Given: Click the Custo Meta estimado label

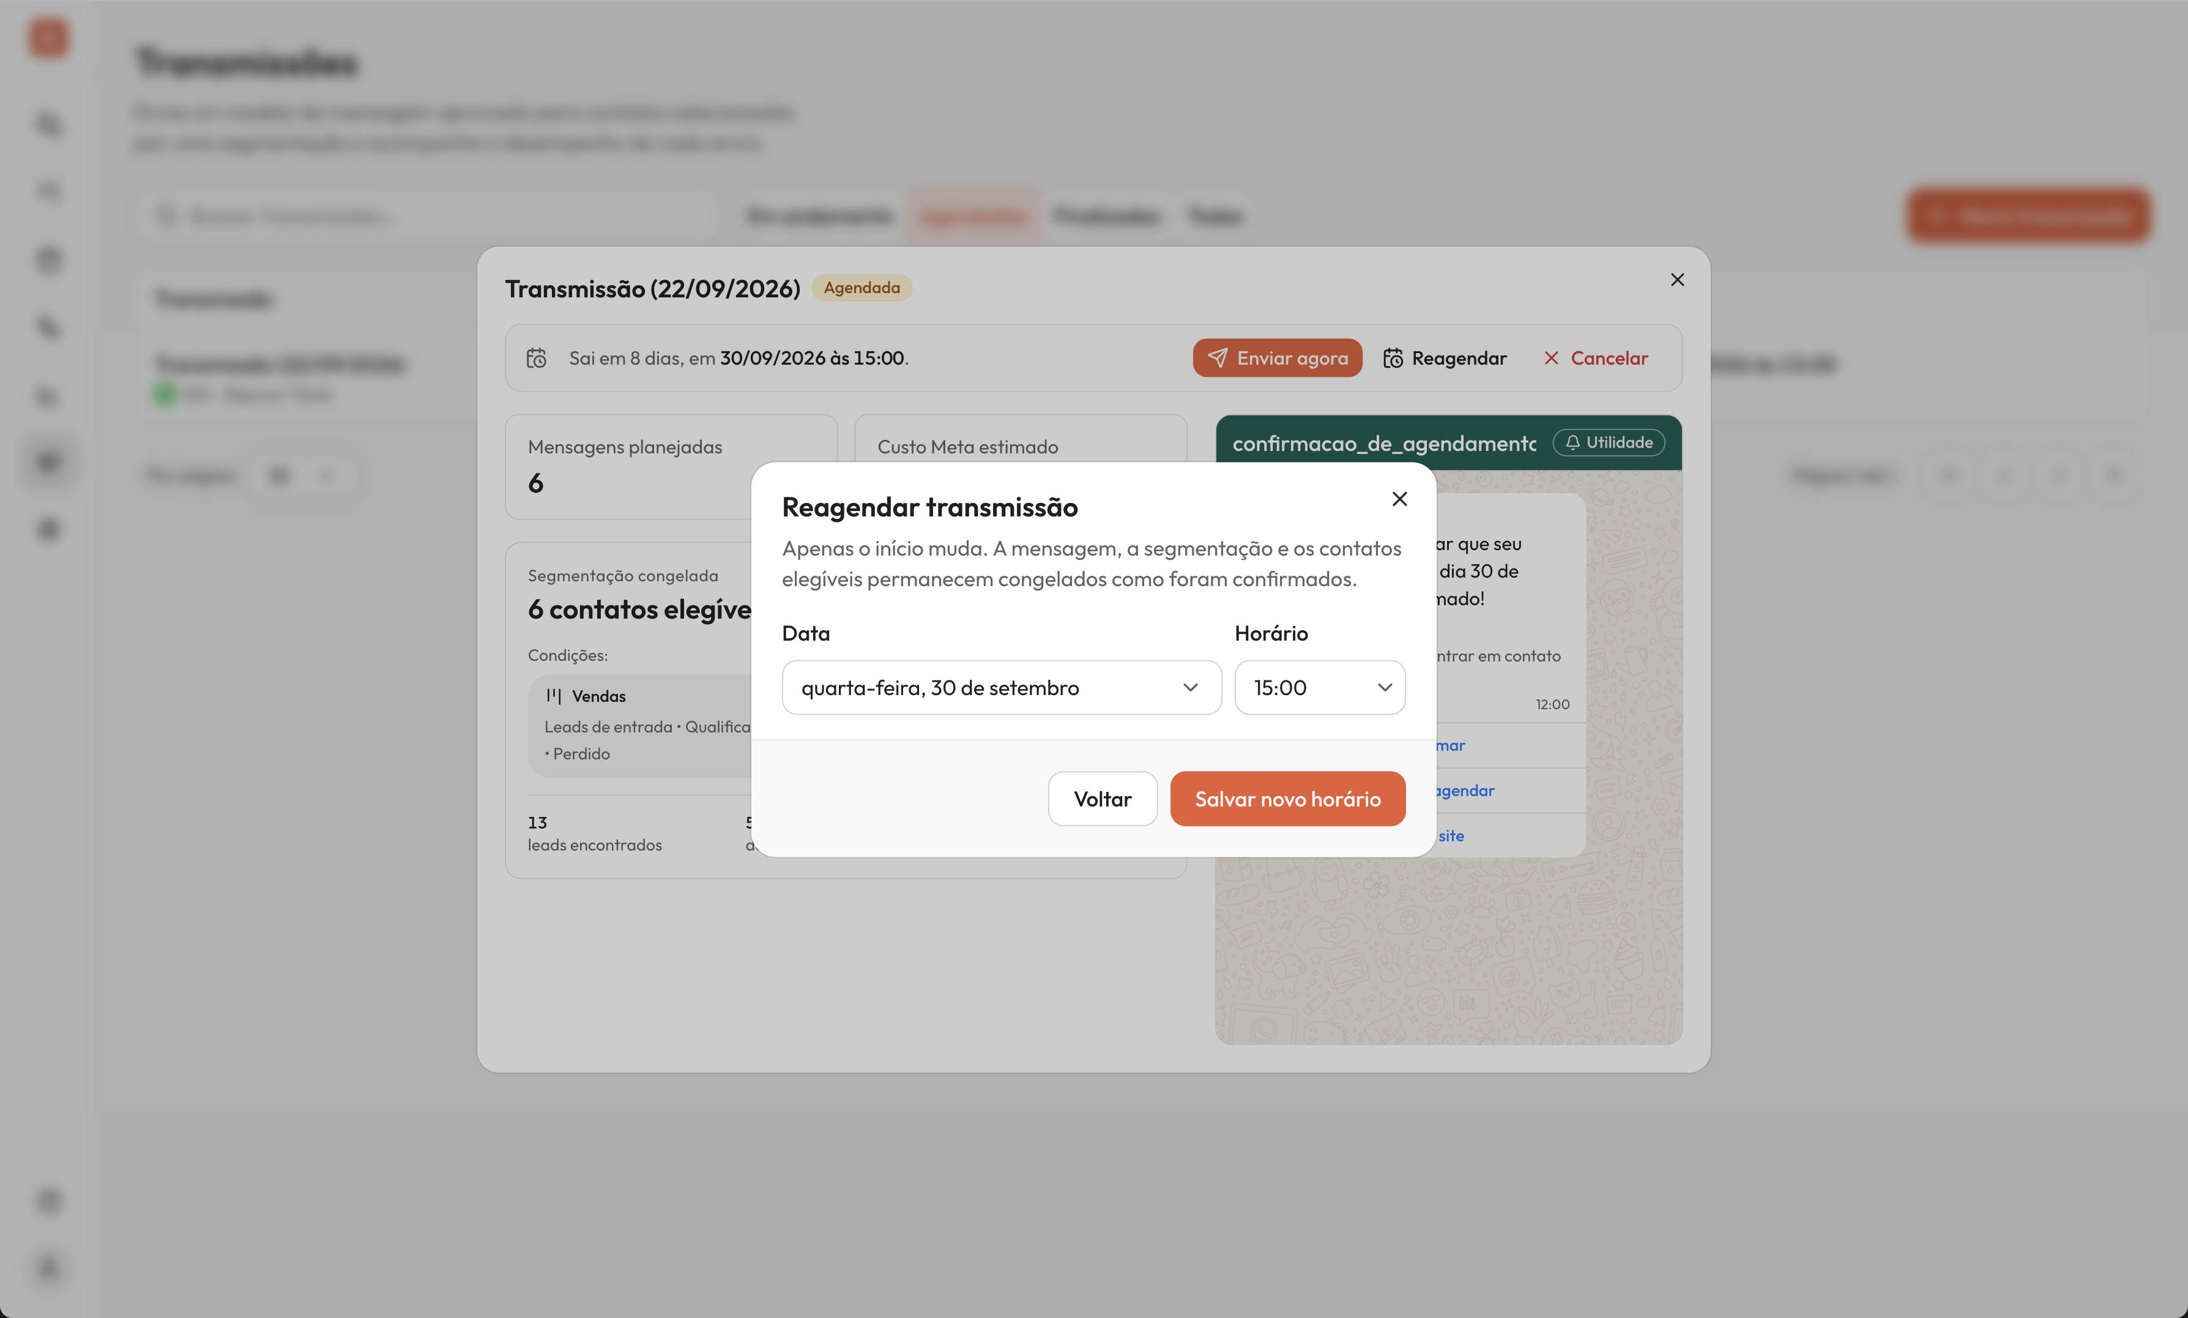Looking at the screenshot, I should pos(967,447).
